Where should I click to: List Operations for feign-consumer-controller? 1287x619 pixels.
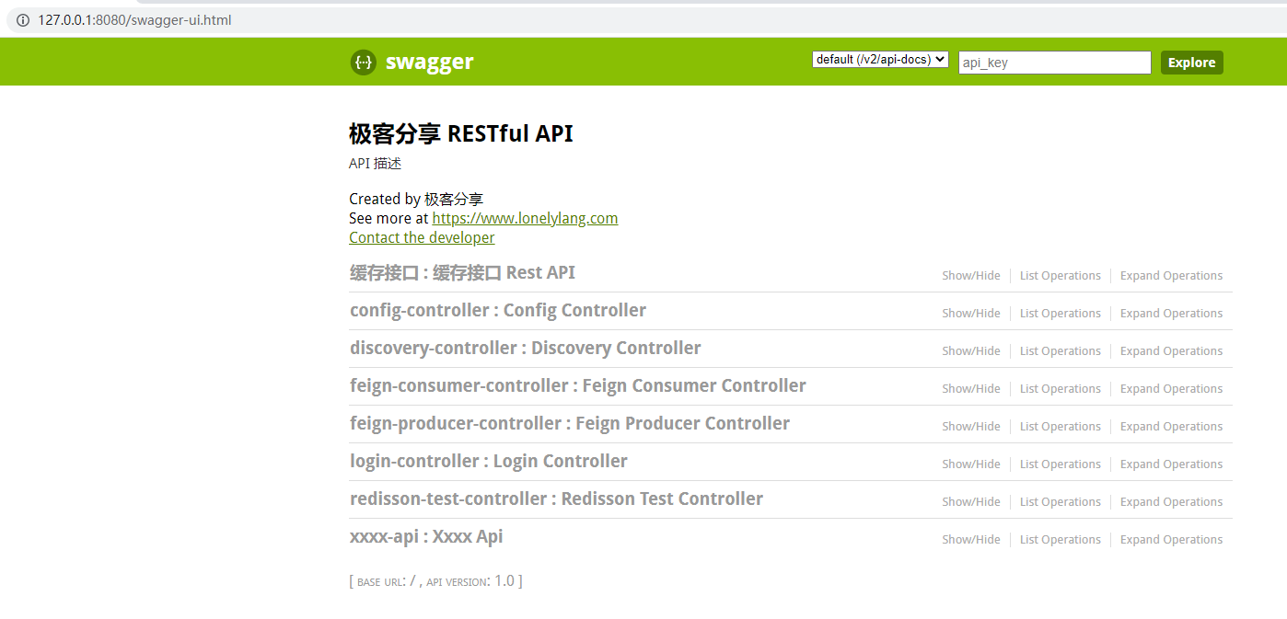[x=1061, y=389]
